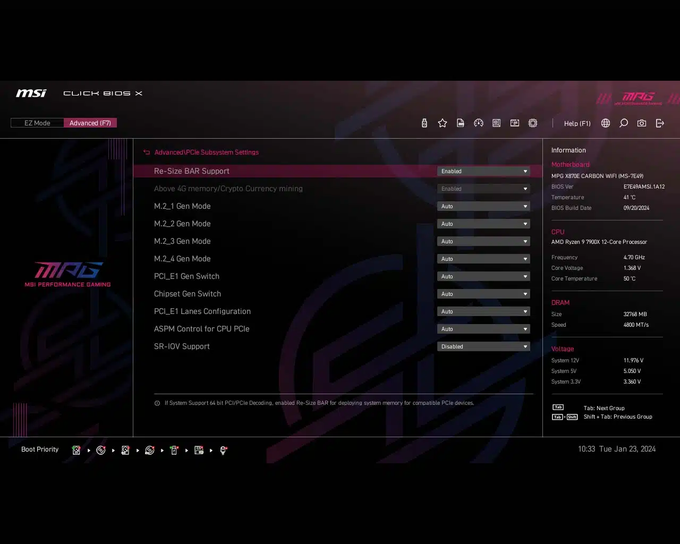Click the motherboard temperature '41 °C'

(630, 197)
